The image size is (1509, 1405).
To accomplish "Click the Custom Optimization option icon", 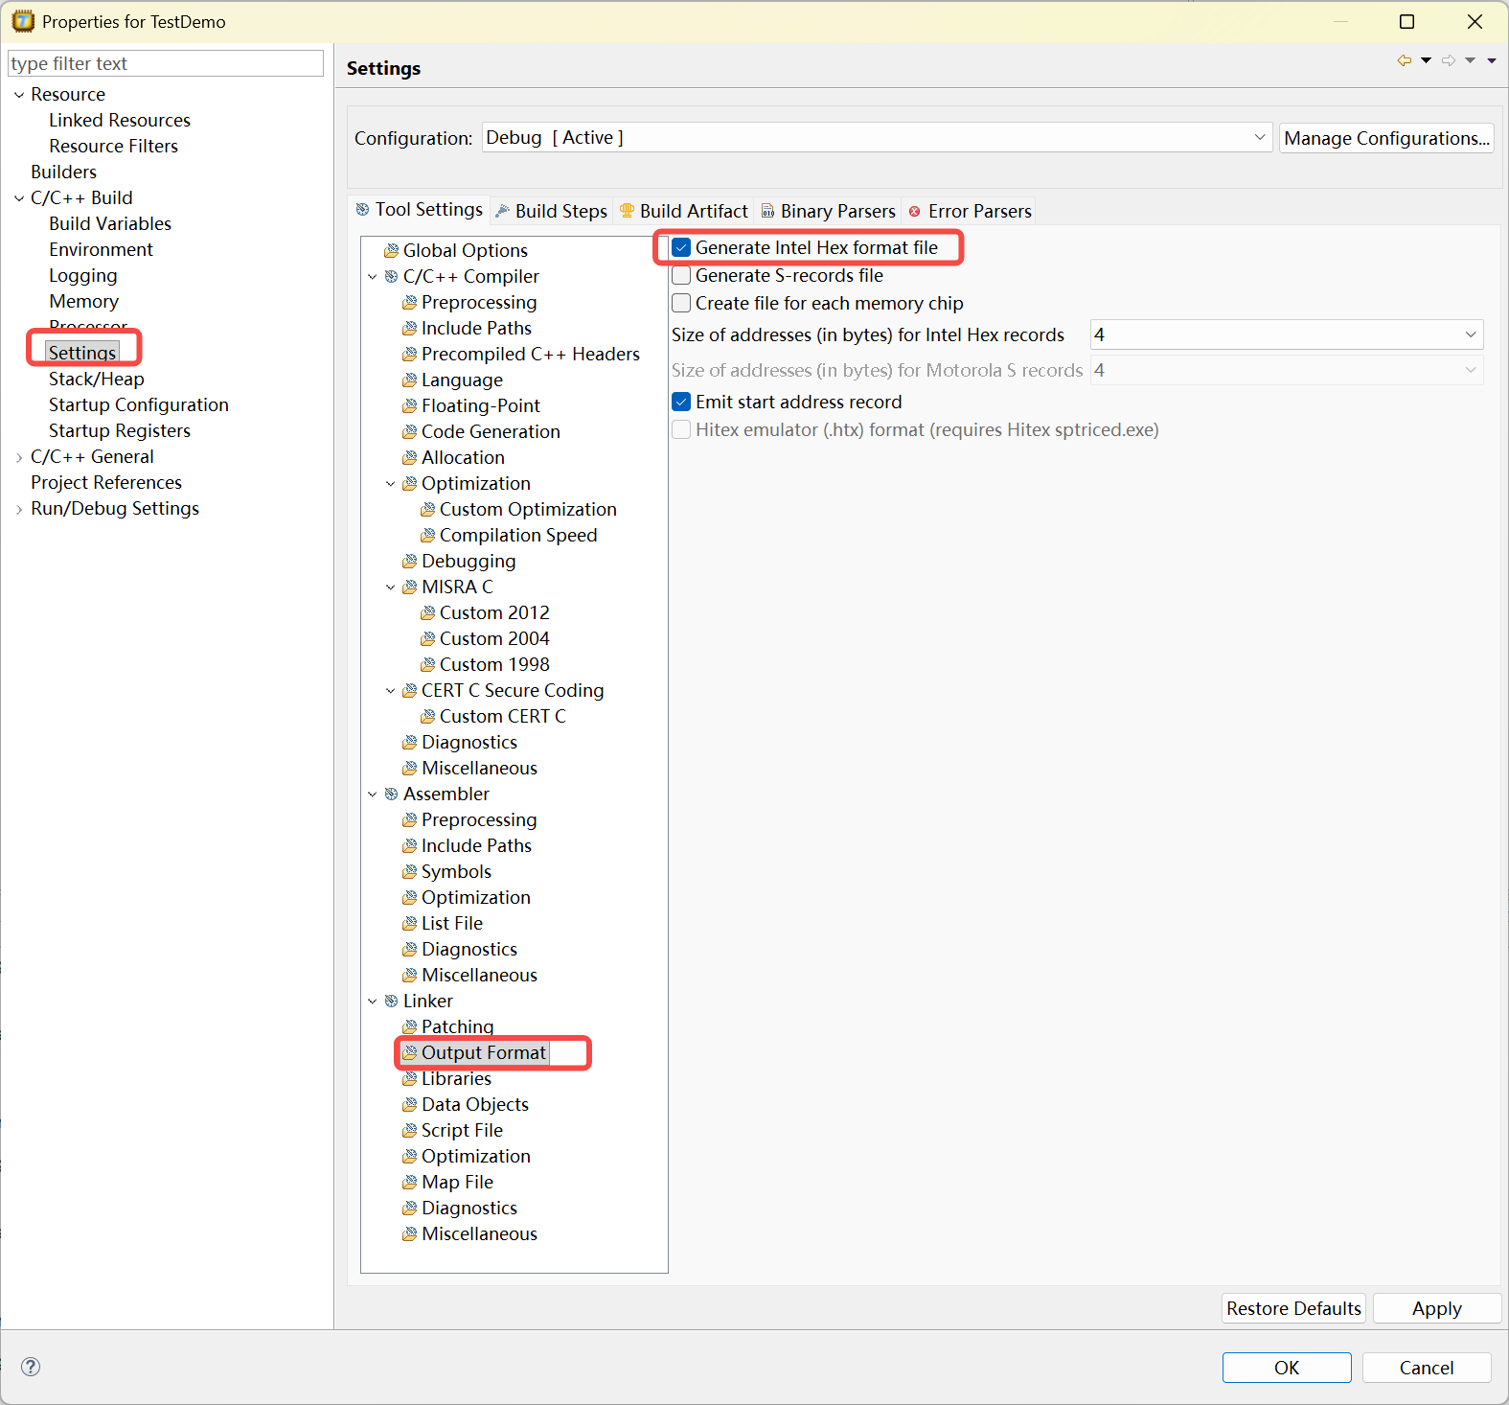I will pyautogui.click(x=427, y=510).
